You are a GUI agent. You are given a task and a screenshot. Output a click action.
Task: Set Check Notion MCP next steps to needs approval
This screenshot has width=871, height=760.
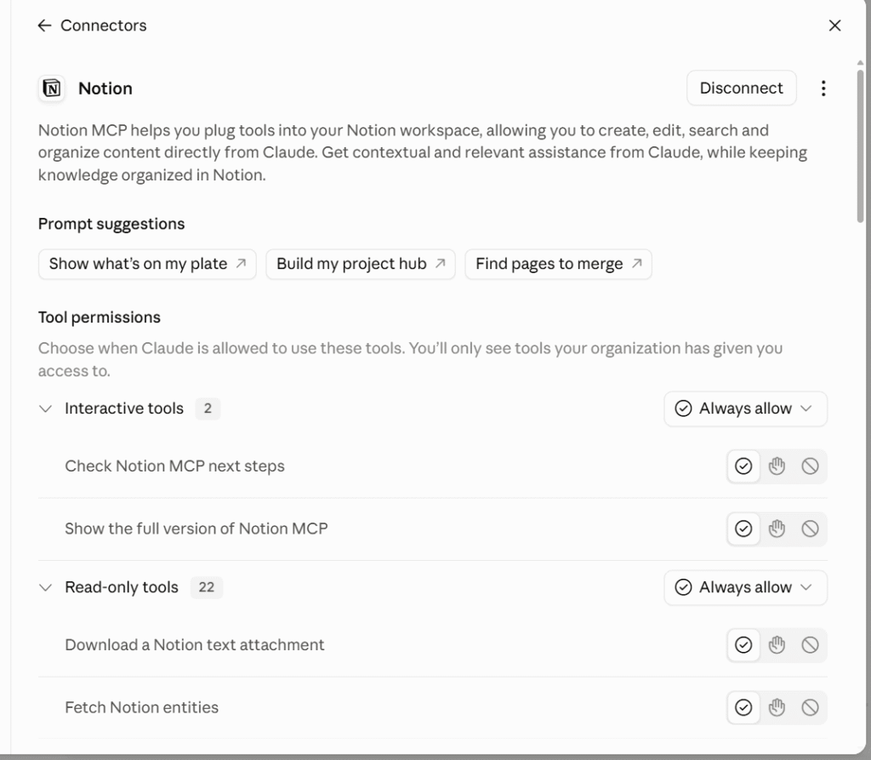(777, 466)
